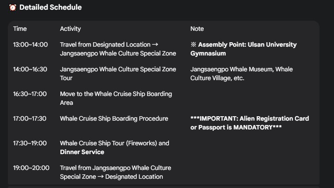Select the Time column header
The height and width of the screenshot is (188, 334).
click(x=20, y=29)
